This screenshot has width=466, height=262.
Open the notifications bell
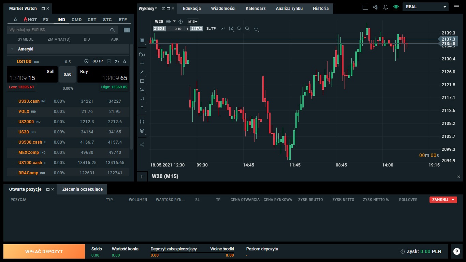[386, 7]
